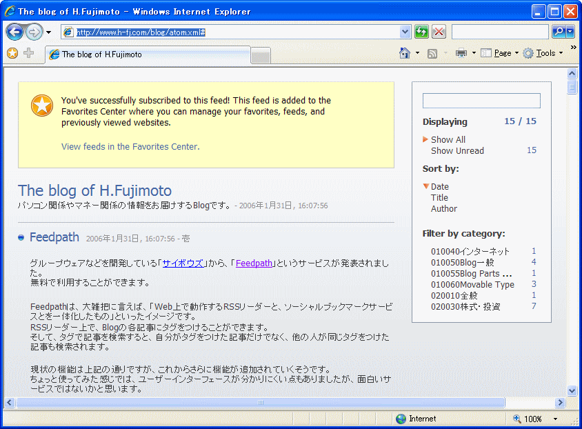The height and width of the screenshot is (429, 582).
Task: Click the vertical scrollbar down arrow
Action: click(x=572, y=391)
